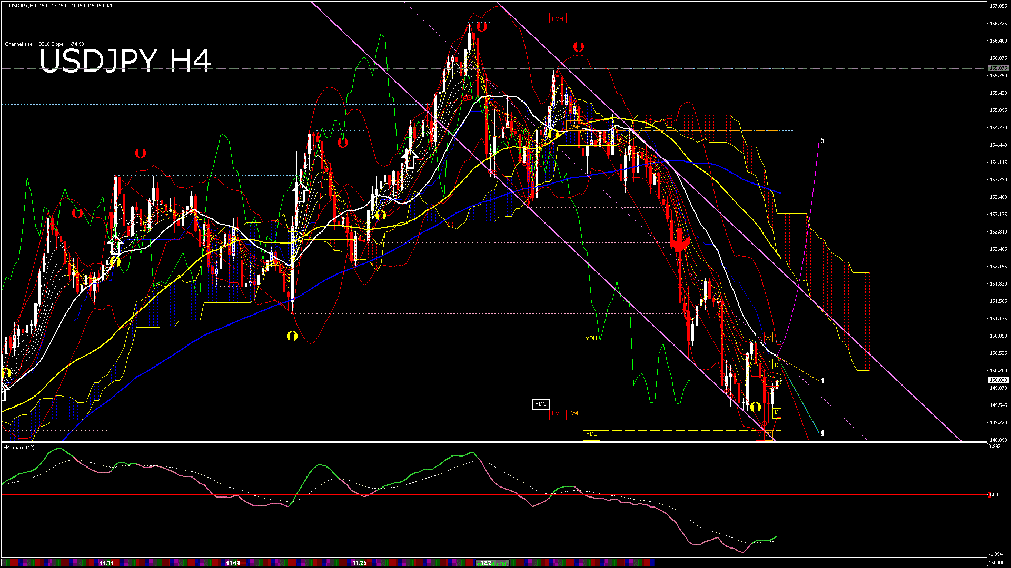Click wave label 5 on purple projection

822,141
